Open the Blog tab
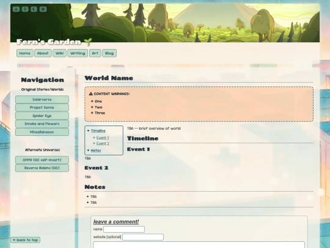330x248 pixels. 109,53
